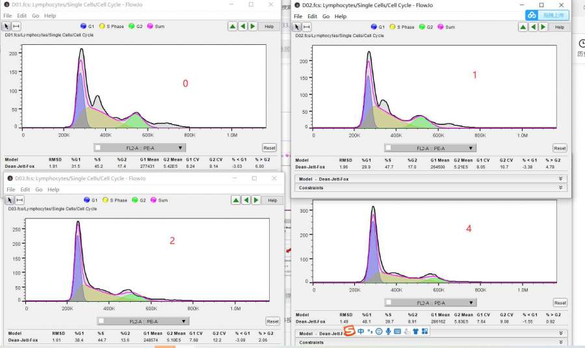Click the Reset button in D01 window
This screenshot has width=585, height=348.
click(269, 148)
